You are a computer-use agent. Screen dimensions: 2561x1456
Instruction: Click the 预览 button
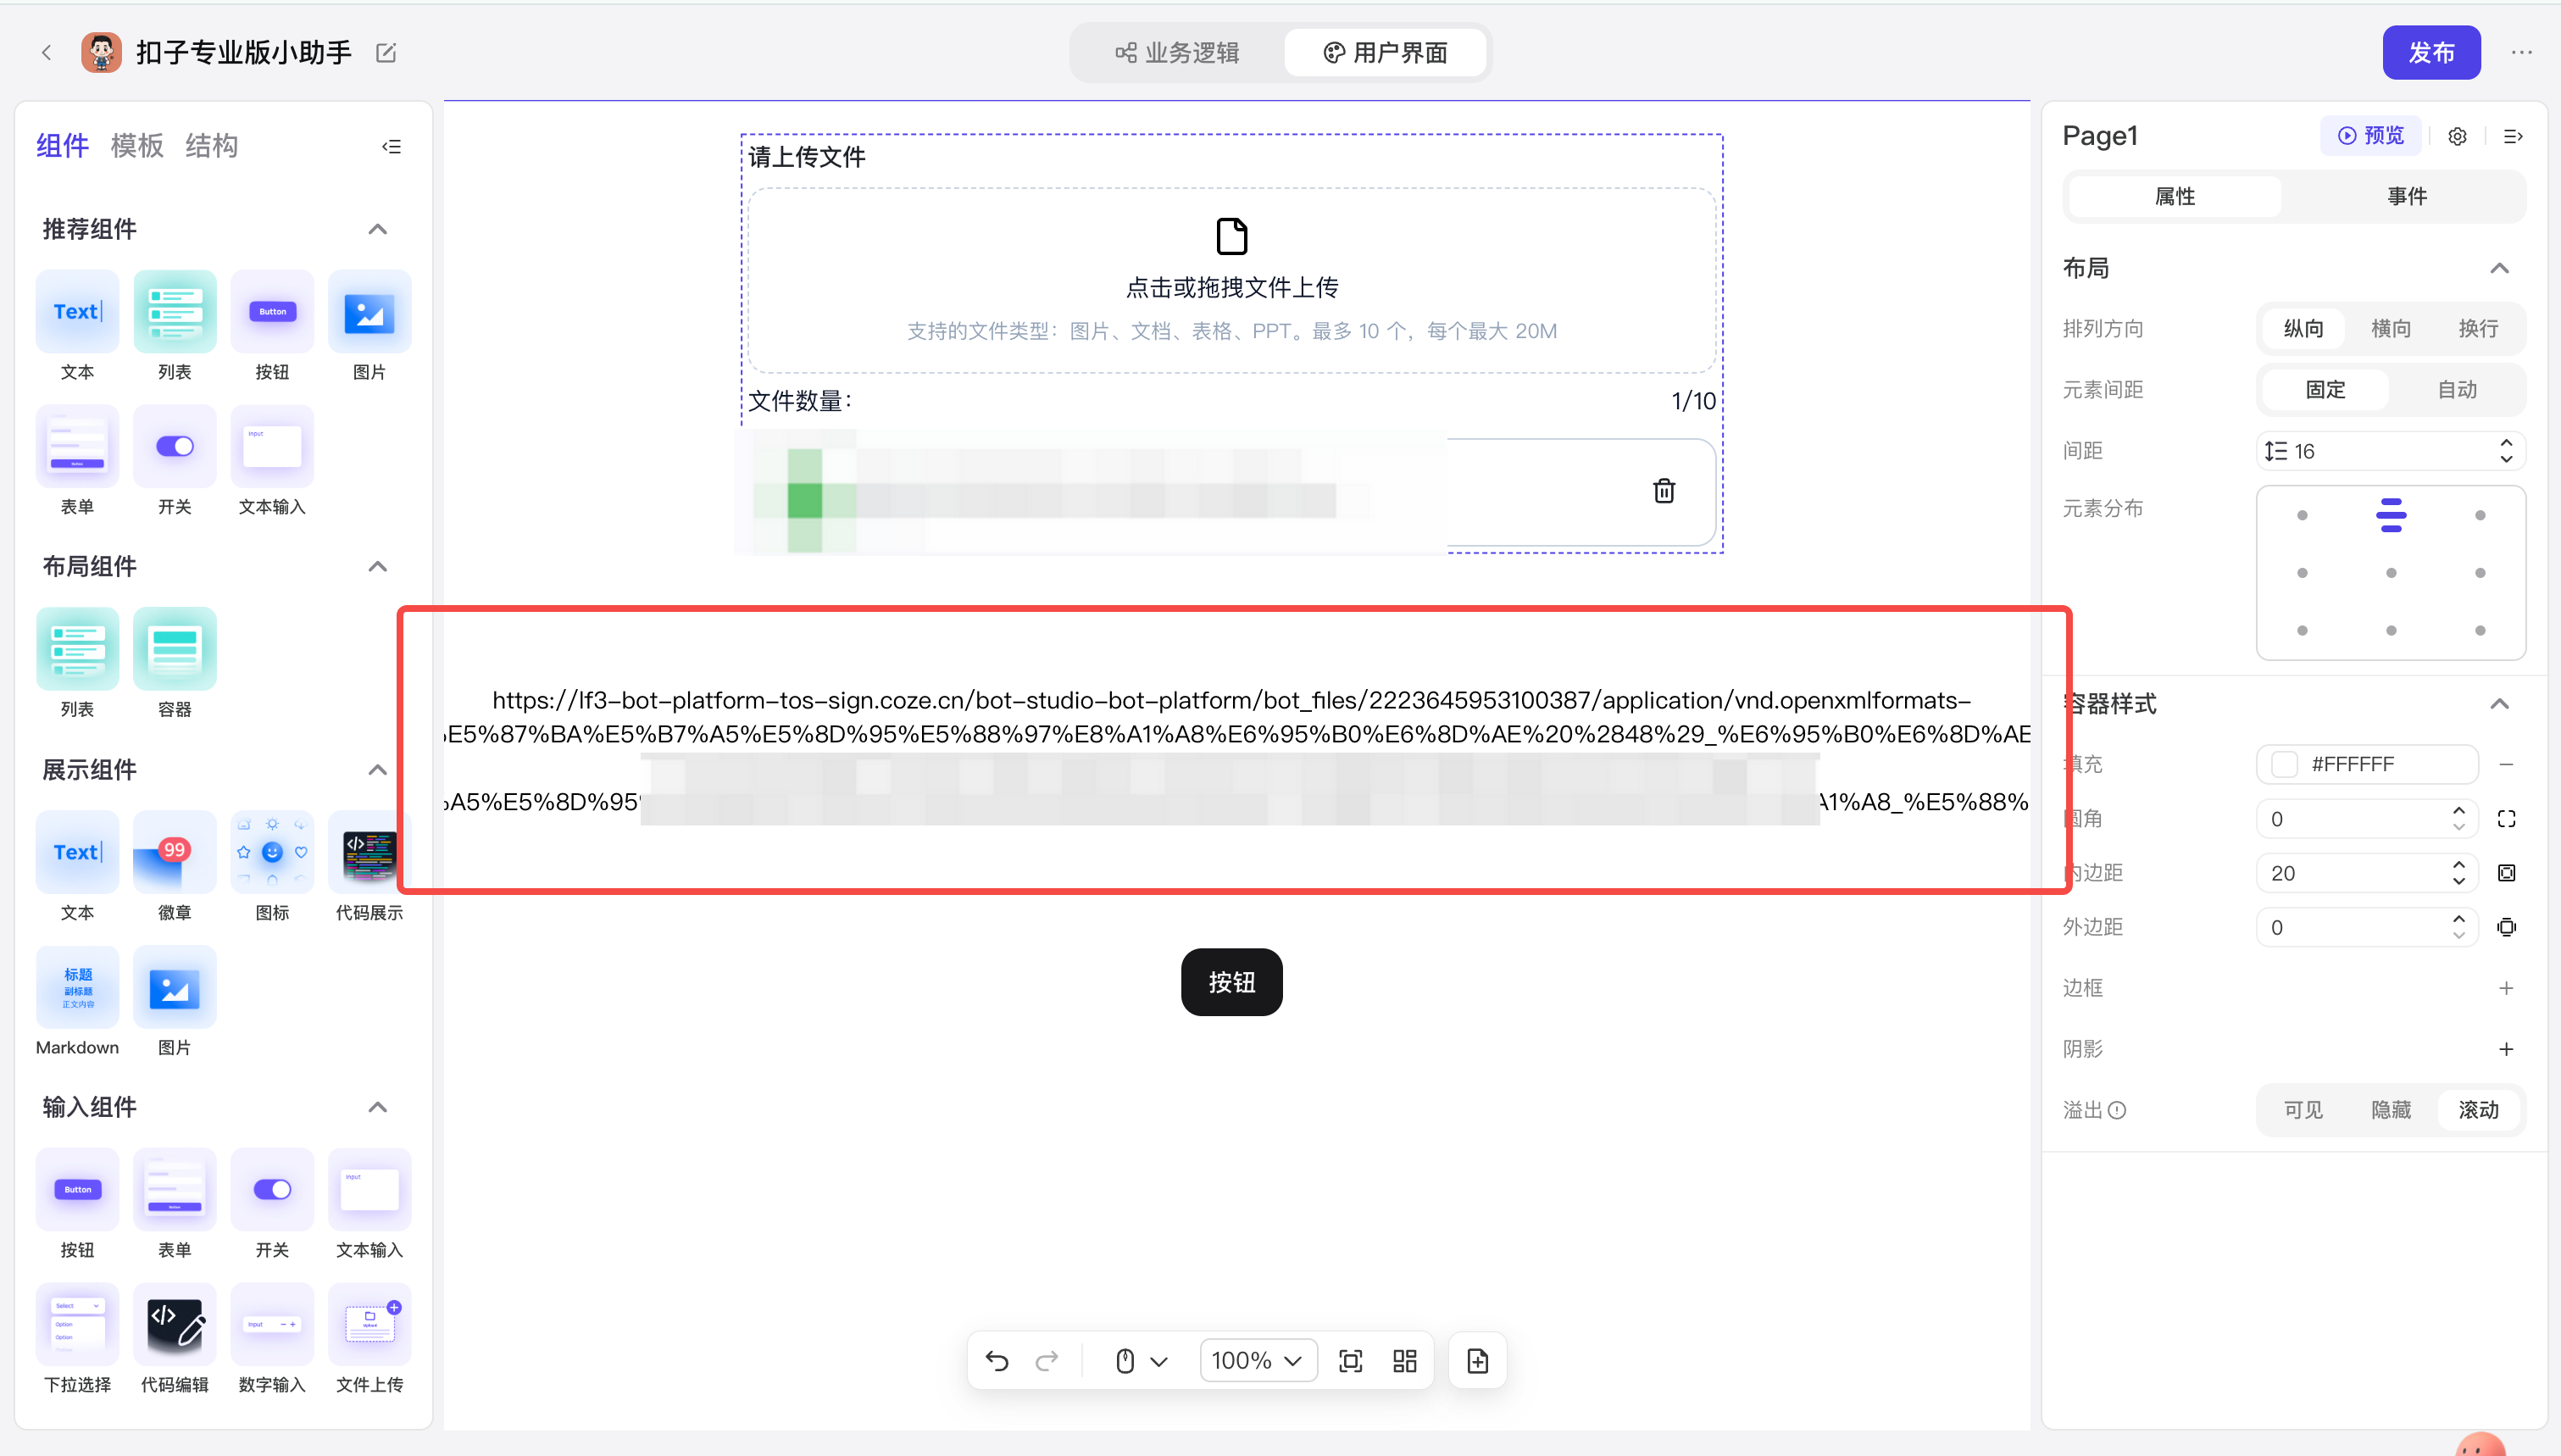pos(2370,135)
